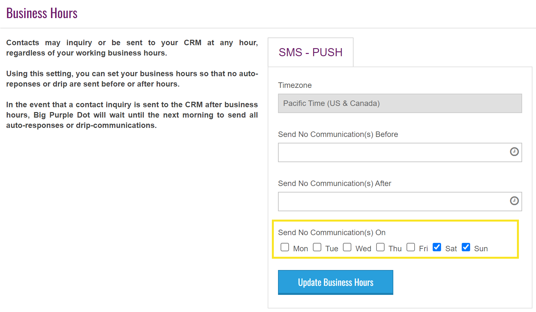This screenshot has width=536, height=312.
Task: Click Update Business Hours button
Action: pyautogui.click(x=335, y=282)
